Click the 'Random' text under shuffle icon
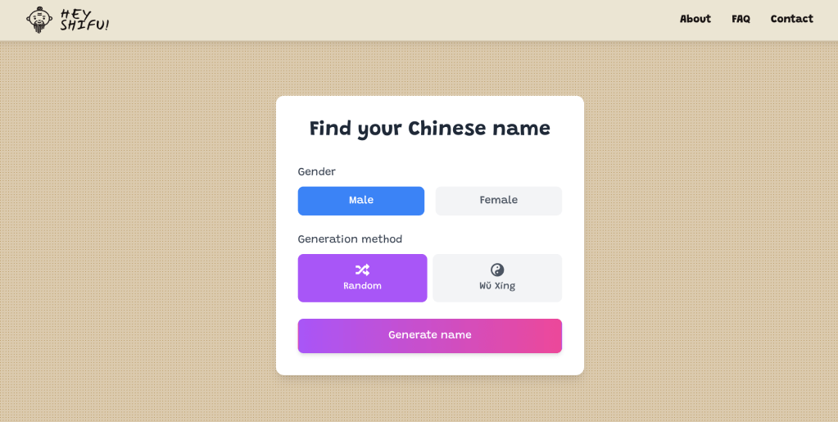The width and height of the screenshot is (838, 422). [362, 286]
